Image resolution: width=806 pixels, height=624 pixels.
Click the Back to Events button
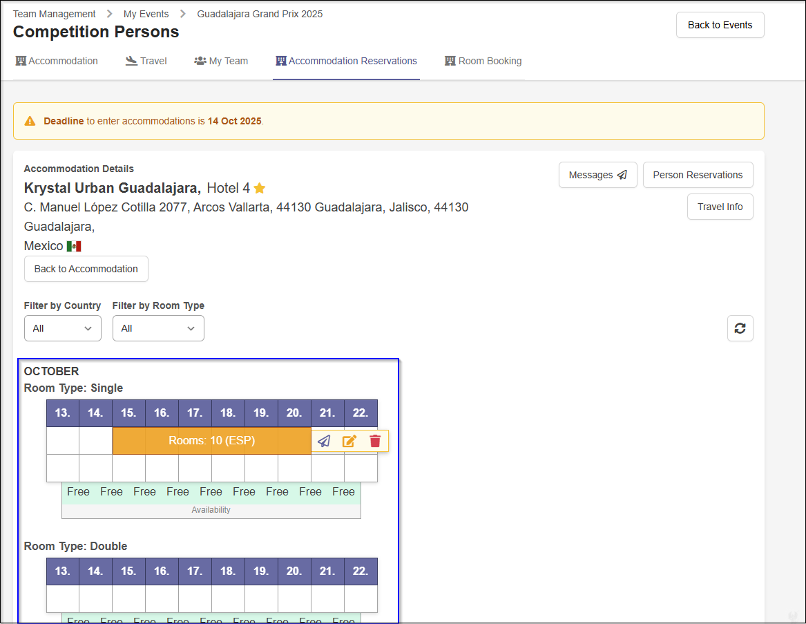[x=720, y=25]
